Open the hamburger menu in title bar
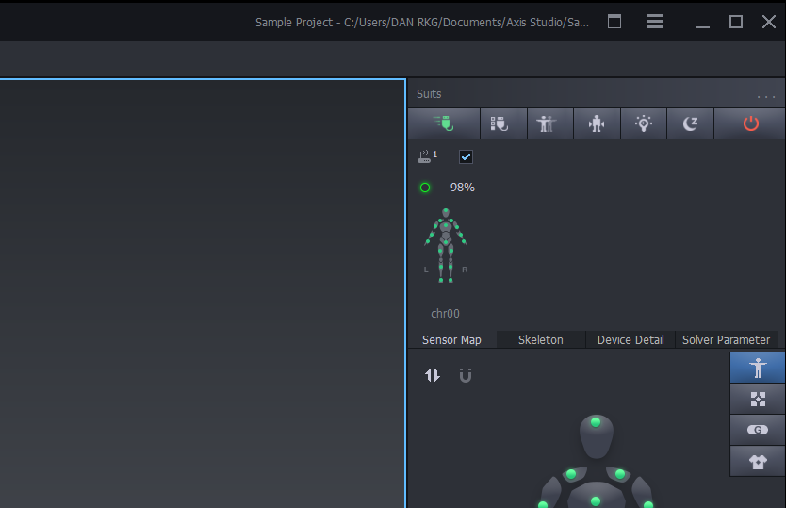Screen dimensions: 786x508 click(655, 22)
